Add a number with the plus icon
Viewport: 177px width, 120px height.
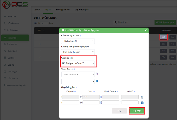97,81
